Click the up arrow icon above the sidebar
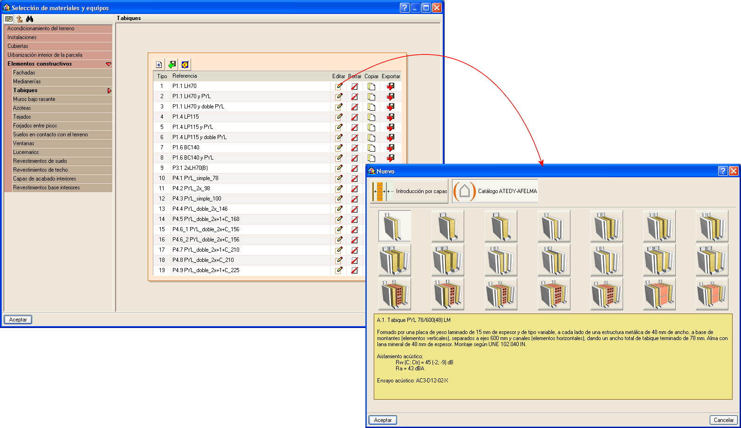The height and width of the screenshot is (428, 741). (x=20, y=19)
